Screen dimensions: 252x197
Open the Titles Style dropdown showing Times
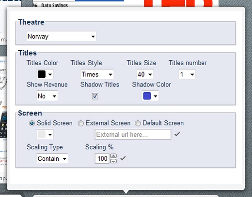click(97, 74)
